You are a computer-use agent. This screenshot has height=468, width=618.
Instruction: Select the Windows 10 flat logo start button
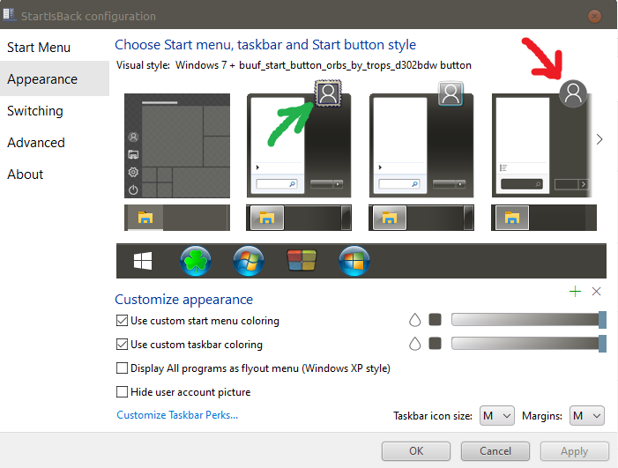(x=143, y=261)
